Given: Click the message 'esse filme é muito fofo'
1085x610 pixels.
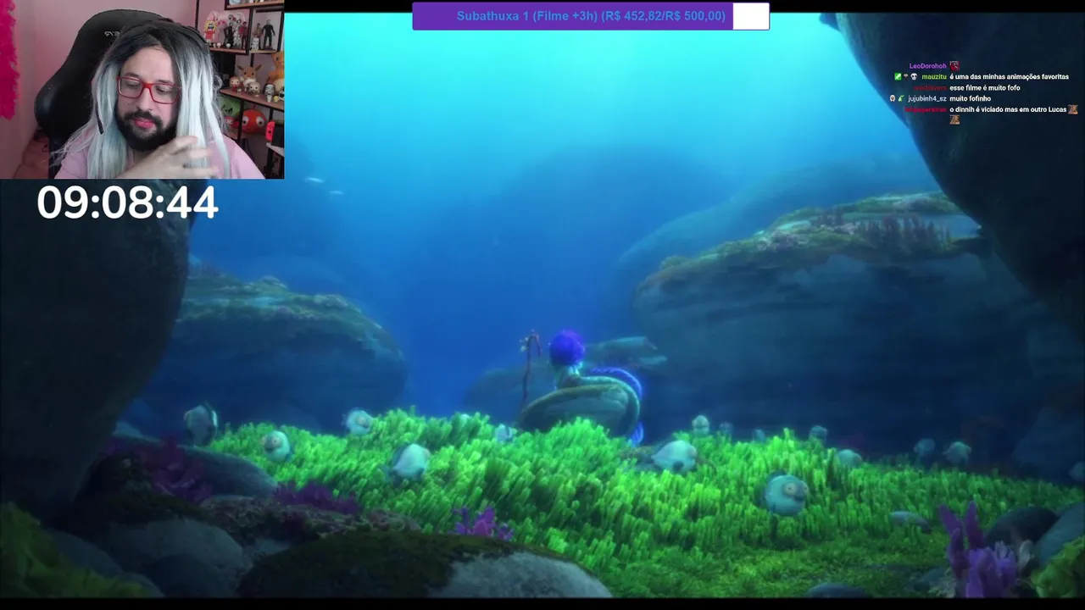Looking at the screenshot, I should 984,88.
